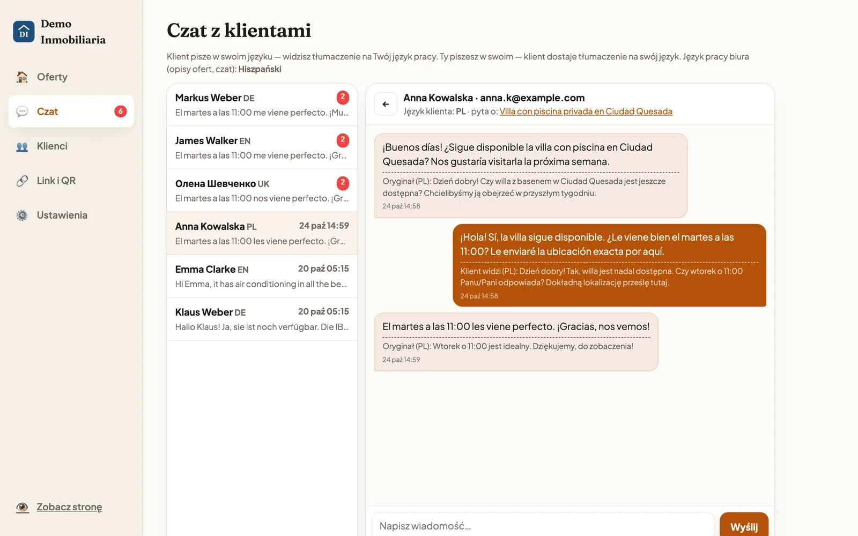Open James Walker EN conversation
The width and height of the screenshot is (858, 536).
[262, 147]
